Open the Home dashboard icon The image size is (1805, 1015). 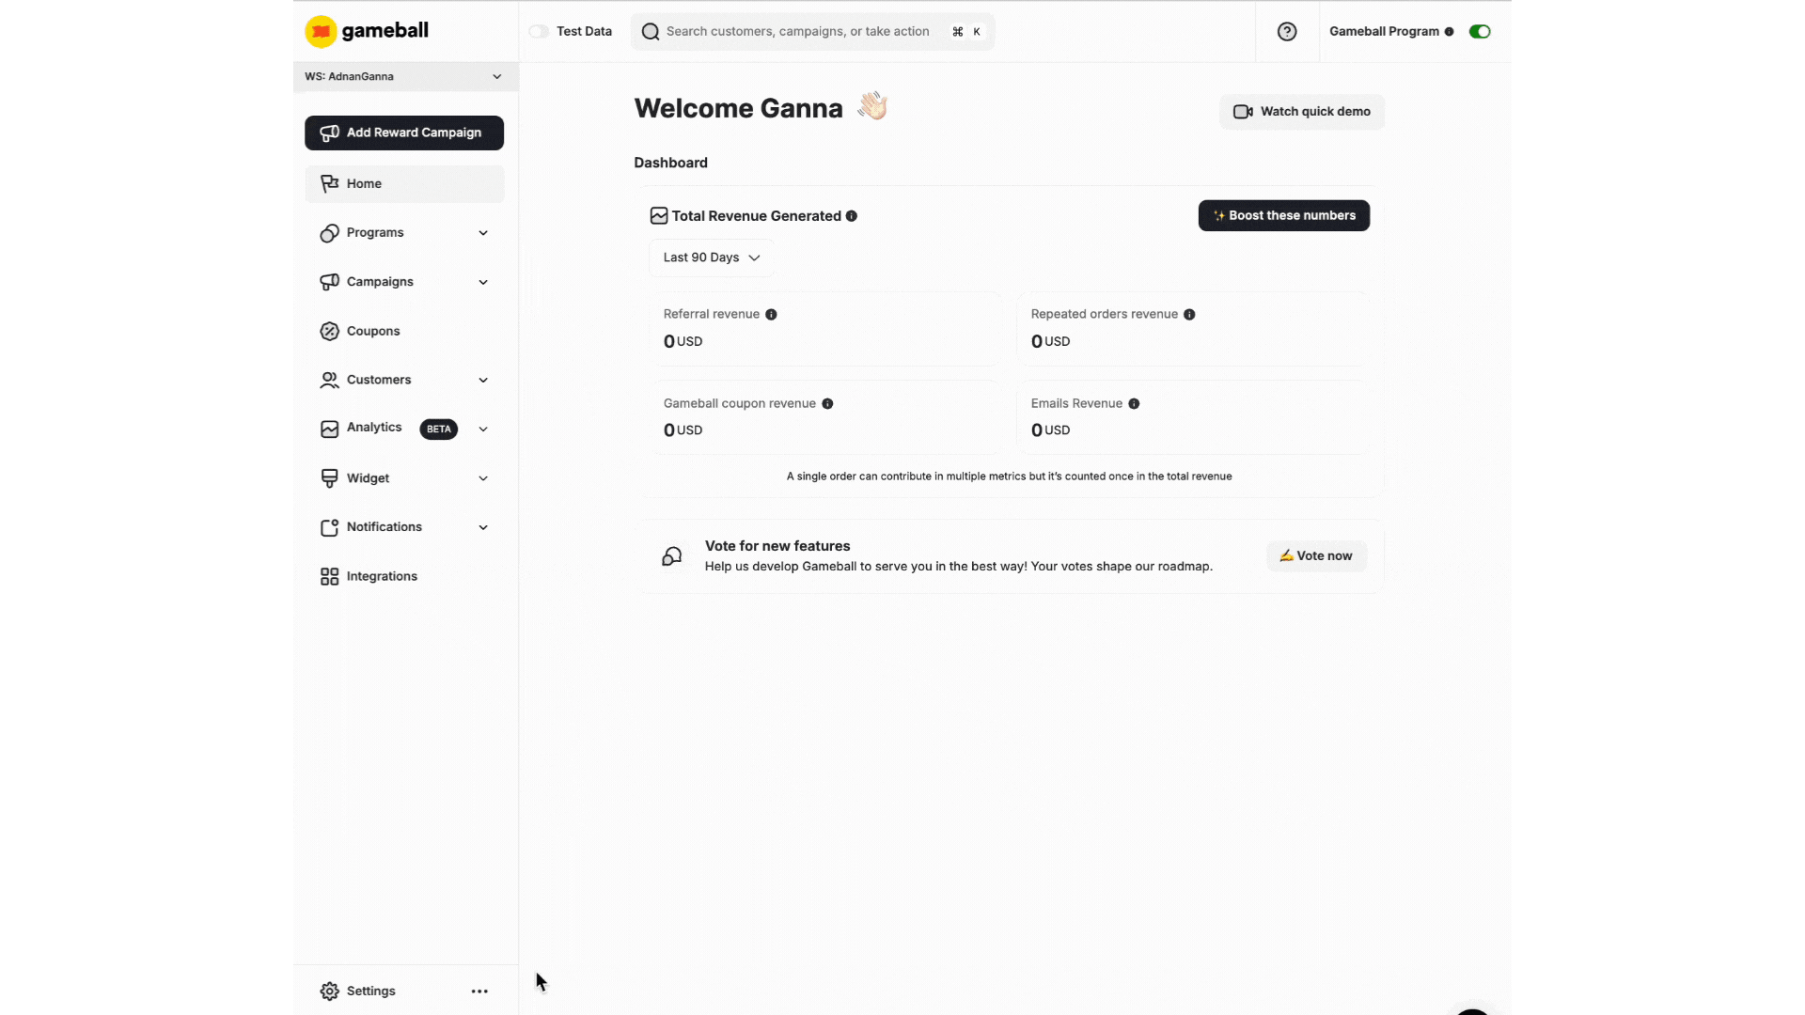click(331, 183)
